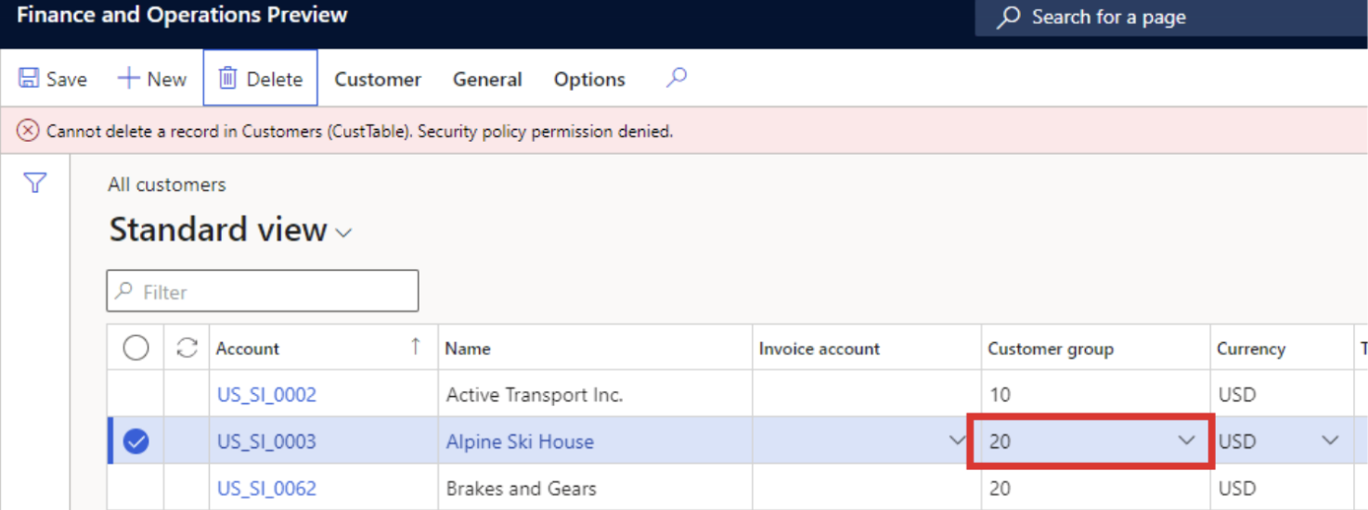
Task: Click the Save disk icon
Action: coord(30,79)
